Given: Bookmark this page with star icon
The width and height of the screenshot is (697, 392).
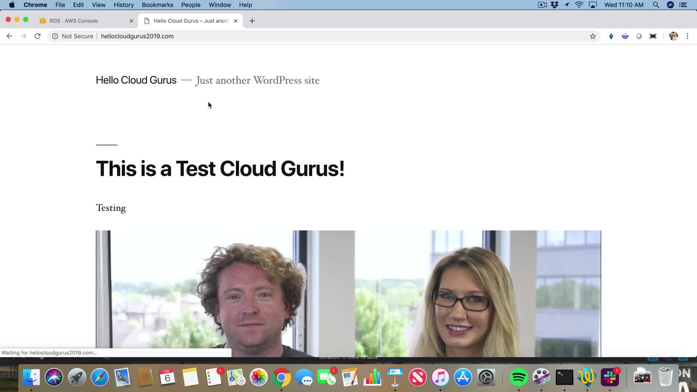Looking at the screenshot, I should [593, 36].
